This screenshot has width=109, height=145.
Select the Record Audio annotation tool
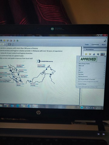click(x=98, y=54)
